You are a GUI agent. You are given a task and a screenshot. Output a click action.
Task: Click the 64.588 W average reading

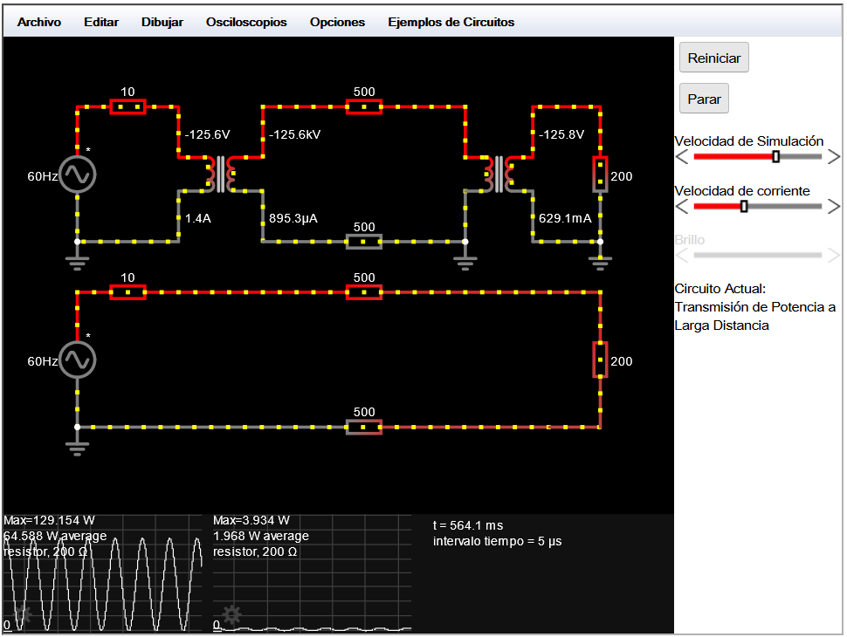[55, 536]
